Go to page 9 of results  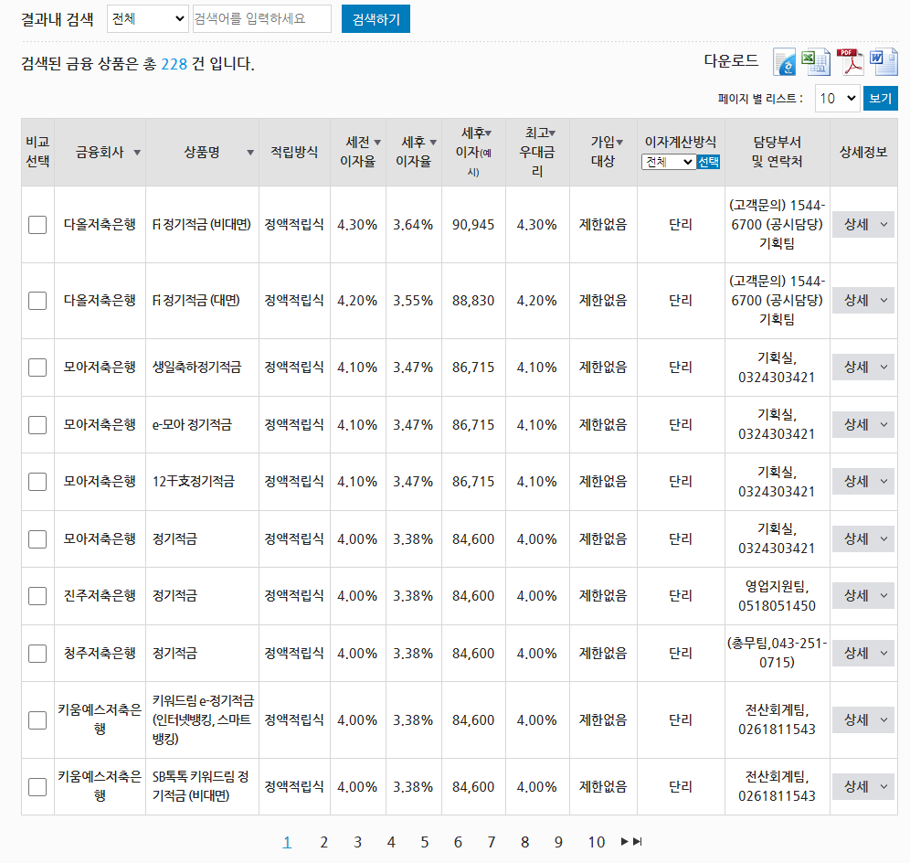point(558,842)
